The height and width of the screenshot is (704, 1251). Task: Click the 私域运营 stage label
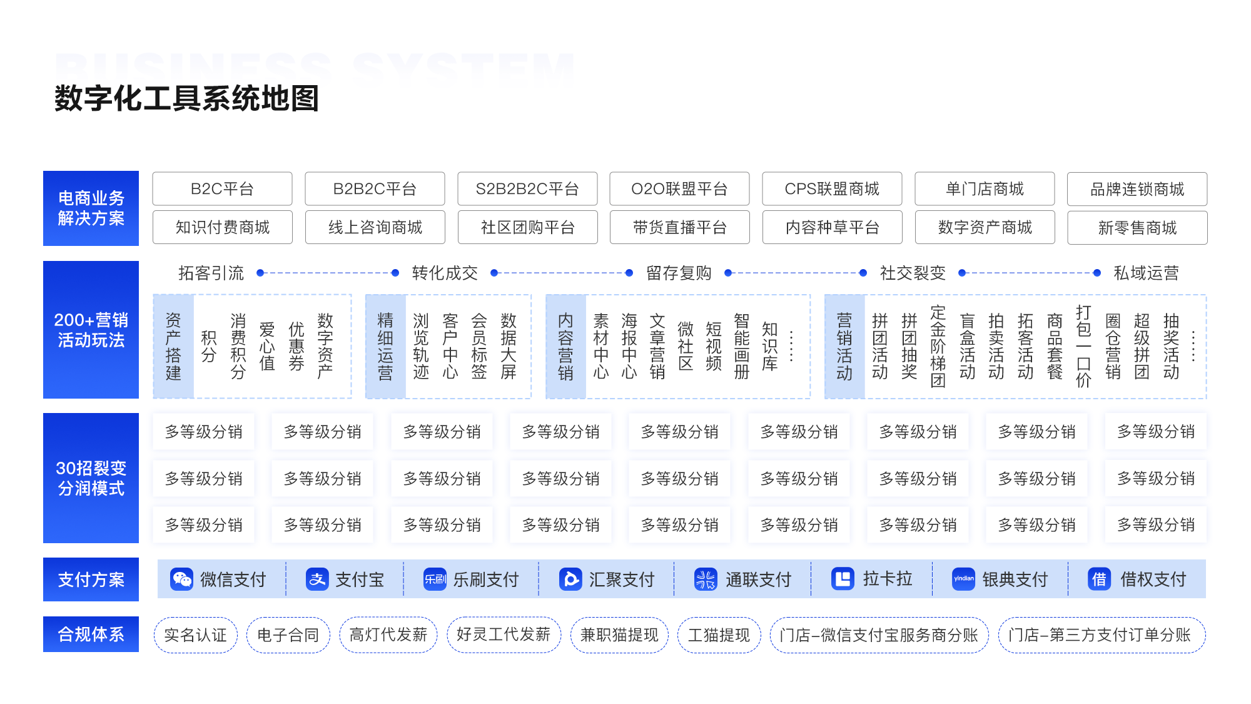(x=1147, y=273)
